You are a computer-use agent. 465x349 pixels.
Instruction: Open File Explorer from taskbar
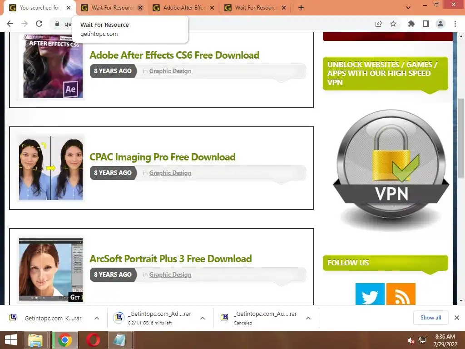pos(35,340)
